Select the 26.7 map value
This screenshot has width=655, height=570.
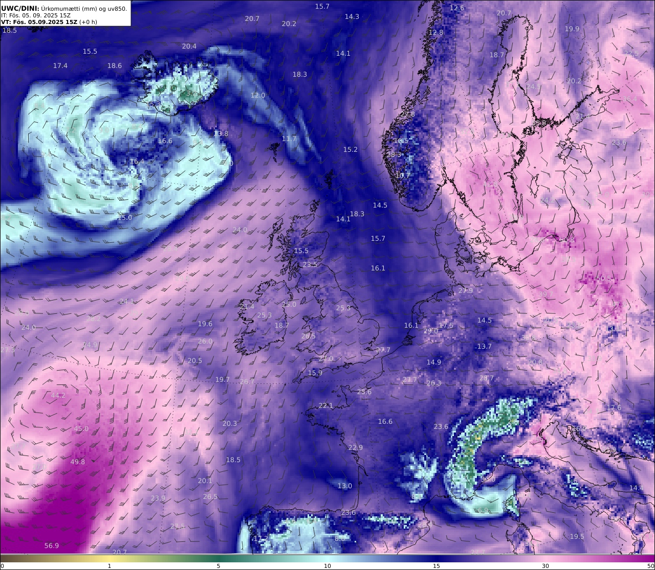[x=247, y=381]
